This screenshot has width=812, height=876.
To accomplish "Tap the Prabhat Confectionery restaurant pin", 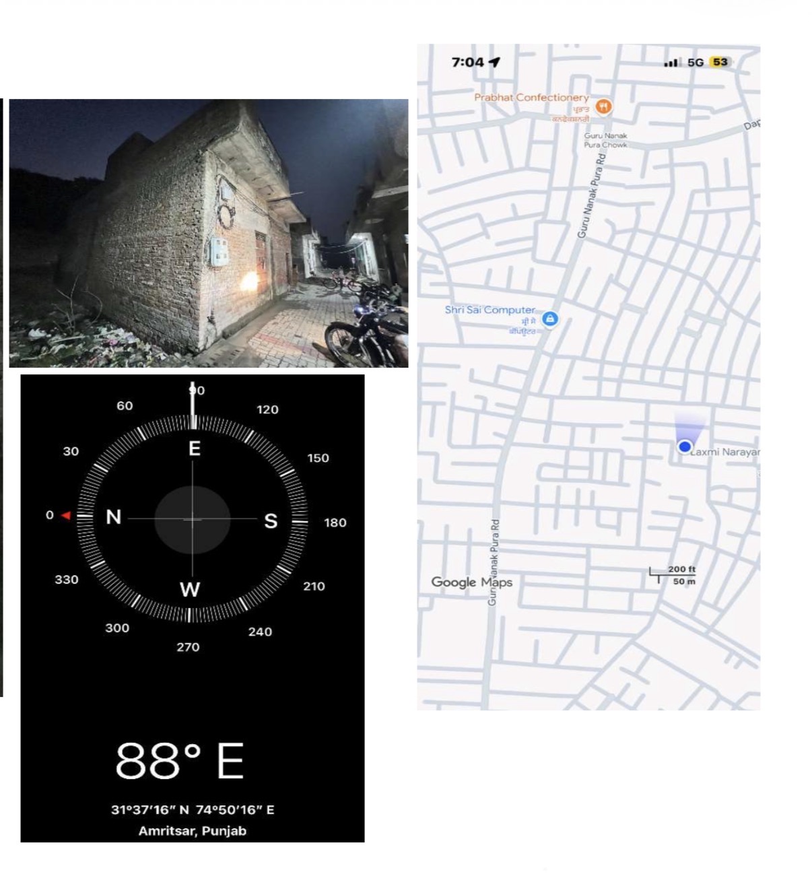I will coord(604,106).
